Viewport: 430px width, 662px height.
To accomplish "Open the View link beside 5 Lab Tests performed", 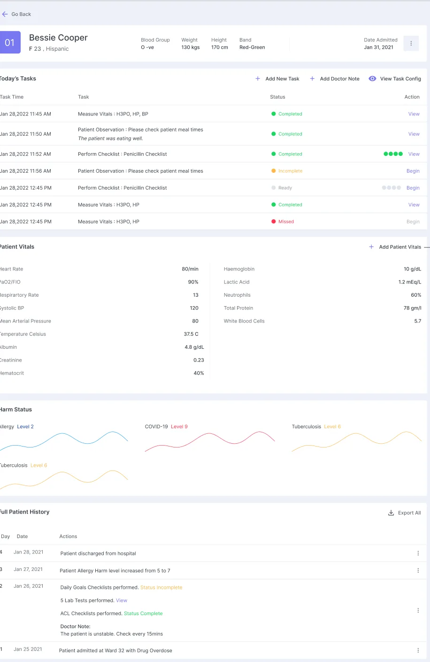I will click(122, 600).
